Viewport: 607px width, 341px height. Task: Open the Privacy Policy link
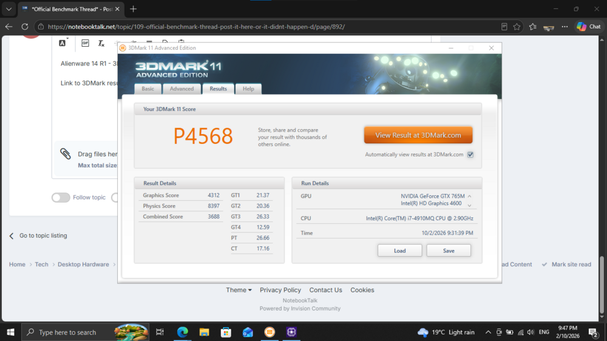(280, 290)
